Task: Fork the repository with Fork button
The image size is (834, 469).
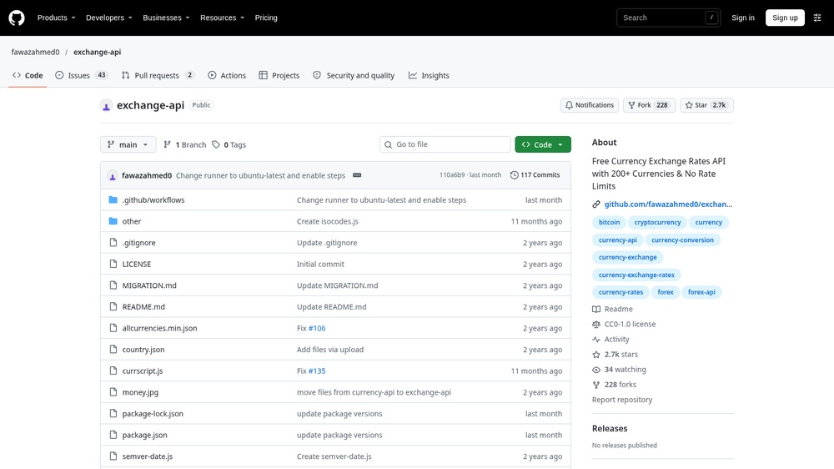Action: click(649, 105)
